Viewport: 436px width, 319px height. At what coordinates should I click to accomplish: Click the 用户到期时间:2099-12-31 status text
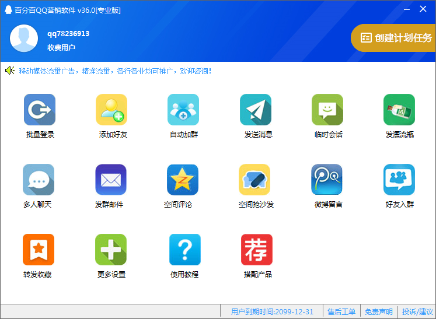pyautogui.click(x=272, y=312)
